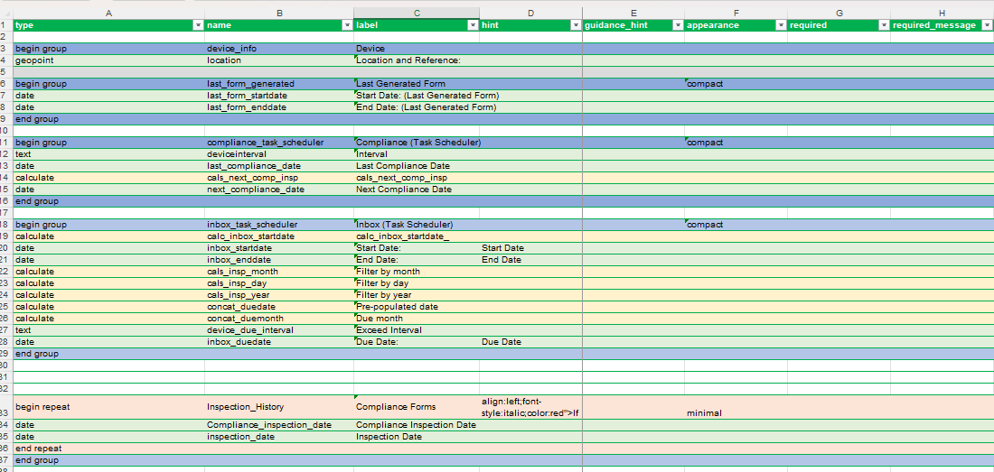Click the 'device_info' name cell

click(x=279, y=49)
